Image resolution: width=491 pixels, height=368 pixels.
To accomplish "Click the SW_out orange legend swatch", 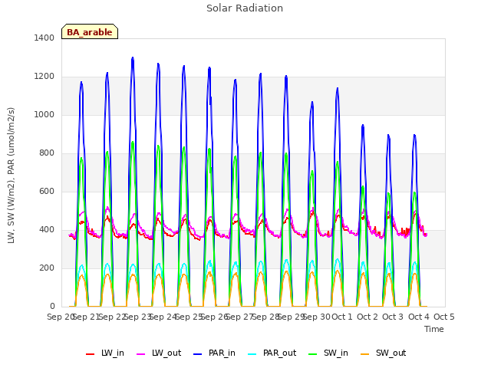I will click(x=365, y=354).
